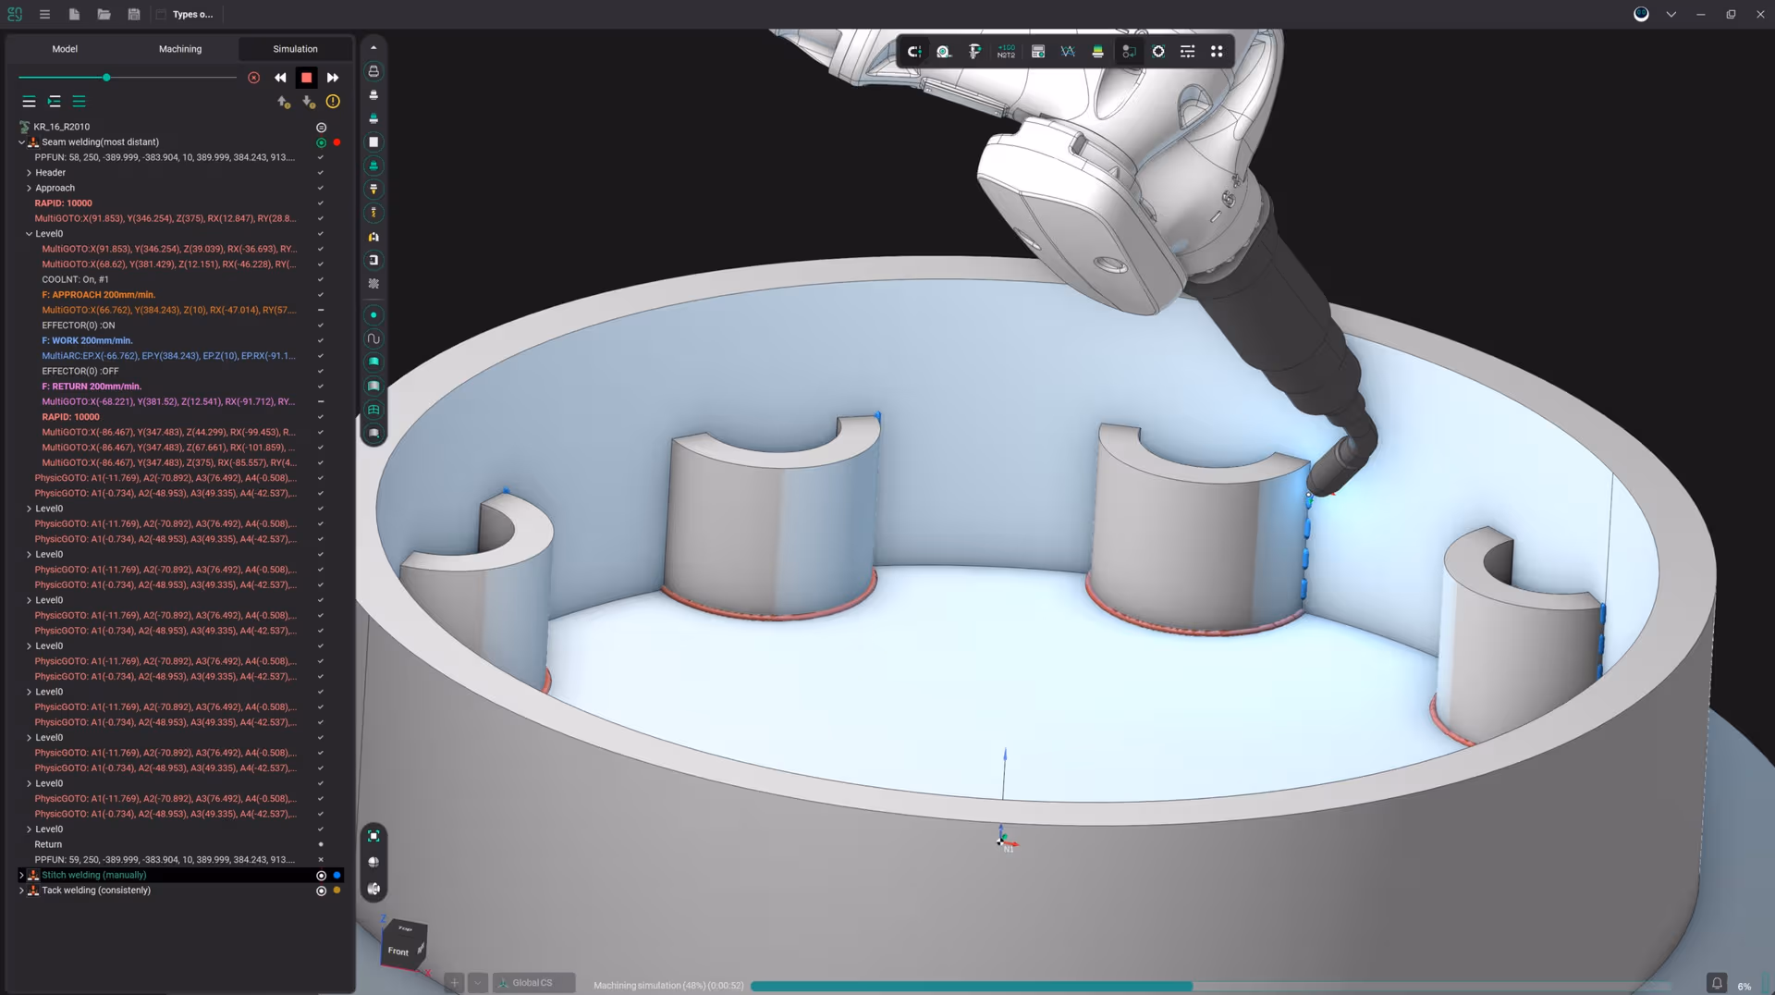Open the N2T2 feed conversion tool
The image size is (1775, 995).
[1006, 52]
